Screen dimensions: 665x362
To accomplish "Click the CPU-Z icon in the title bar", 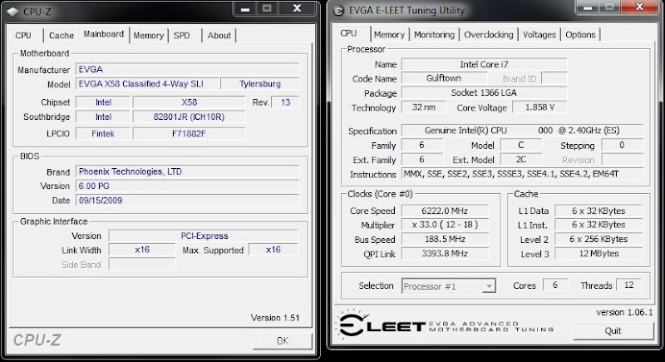I will point(14,10).
